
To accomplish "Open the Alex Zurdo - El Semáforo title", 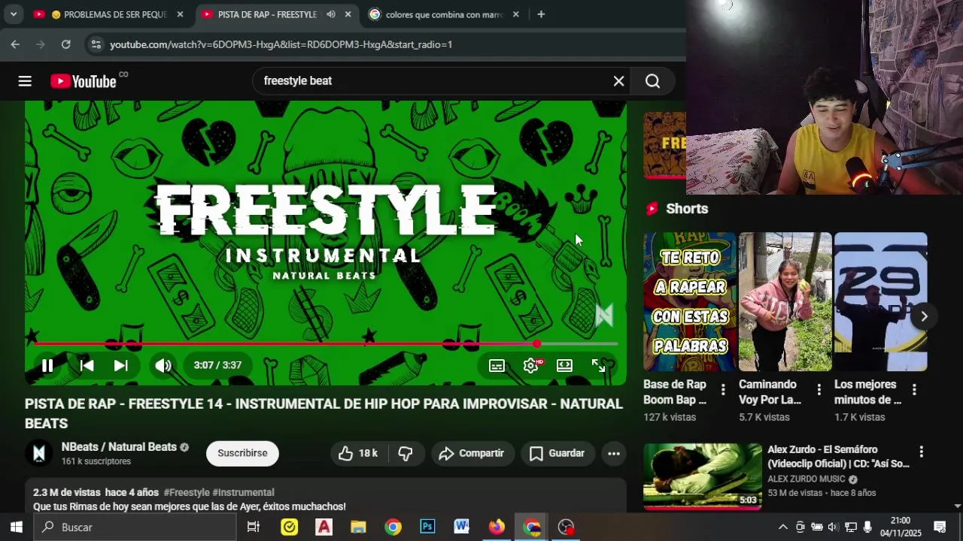I will 838,457.
